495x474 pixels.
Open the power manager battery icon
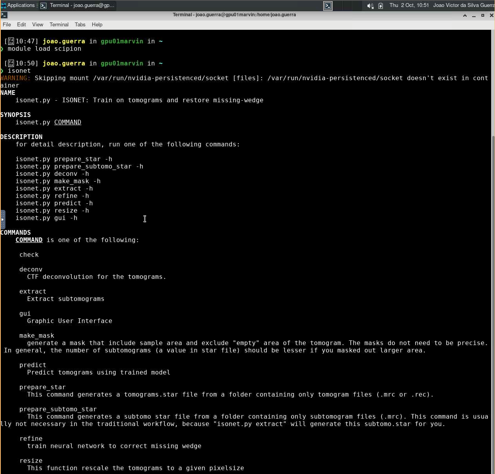coord(381,5)
